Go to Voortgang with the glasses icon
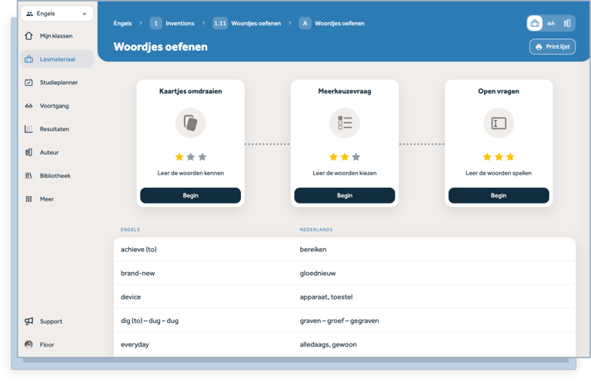The height and width of the screenshot is (382, 591). 29,106
